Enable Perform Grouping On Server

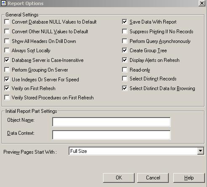[x=7, y=70]
